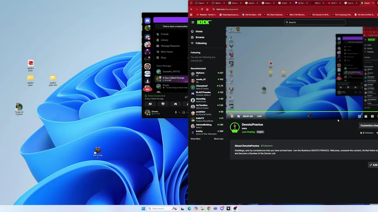
Task: Toggle Kick sidebar hamburger menu
Action: point(193,22)
